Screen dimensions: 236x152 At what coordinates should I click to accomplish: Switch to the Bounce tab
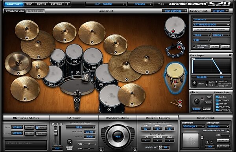point(42,4)
